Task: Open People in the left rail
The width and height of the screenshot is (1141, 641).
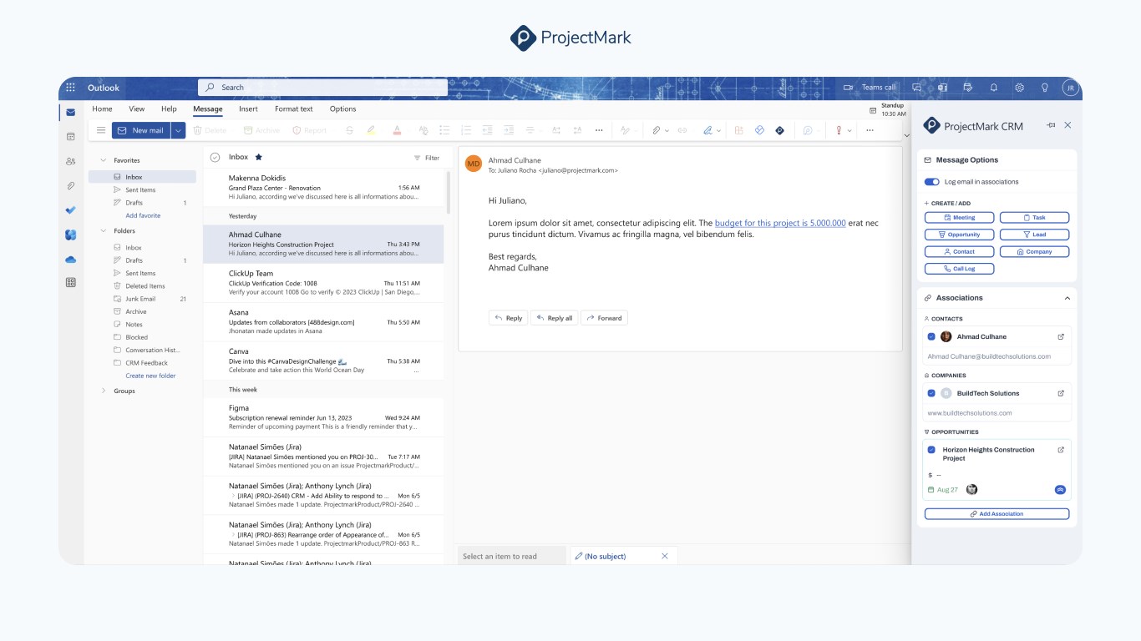Action: pos(70,161)
